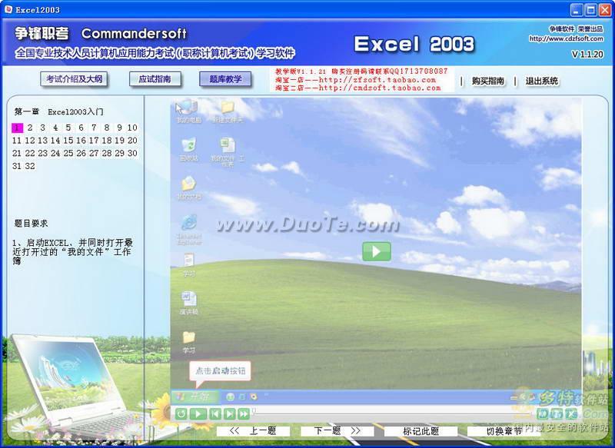Select the new folder icon beside My Computer

[227, 111]
